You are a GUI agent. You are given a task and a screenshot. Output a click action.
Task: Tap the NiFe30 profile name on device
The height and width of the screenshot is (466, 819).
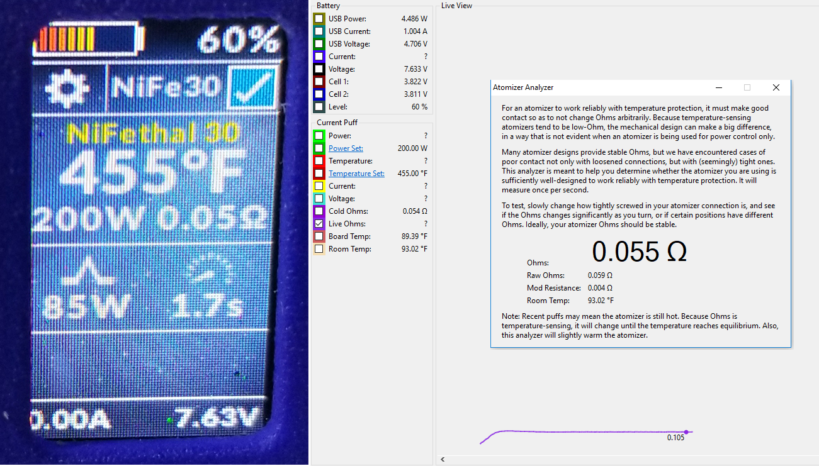coord(166,88)
